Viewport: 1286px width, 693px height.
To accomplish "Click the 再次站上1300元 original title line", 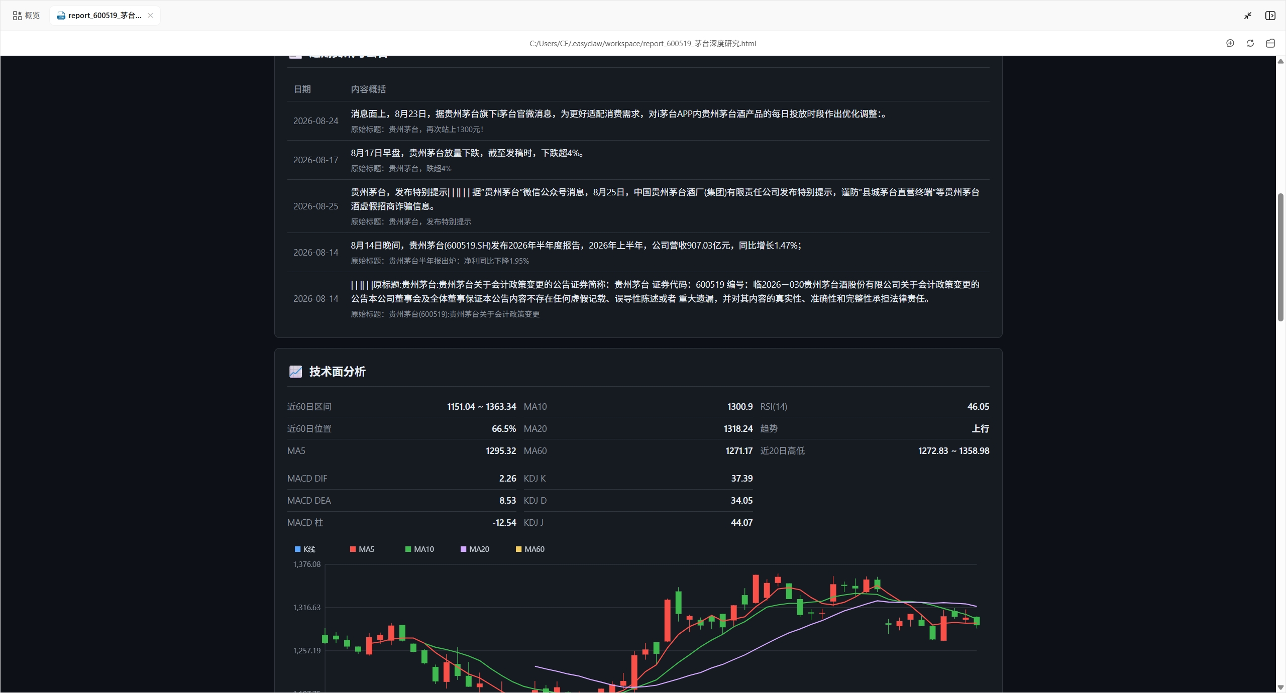I will click(x=417, y=130).
